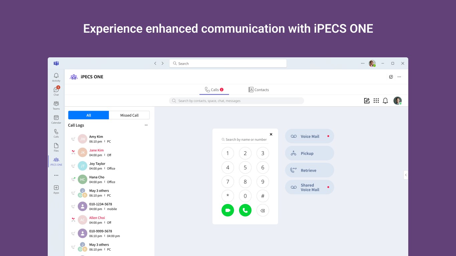456x256 pixels.
Task: Select the Missed Call filter
Action: 129,115
